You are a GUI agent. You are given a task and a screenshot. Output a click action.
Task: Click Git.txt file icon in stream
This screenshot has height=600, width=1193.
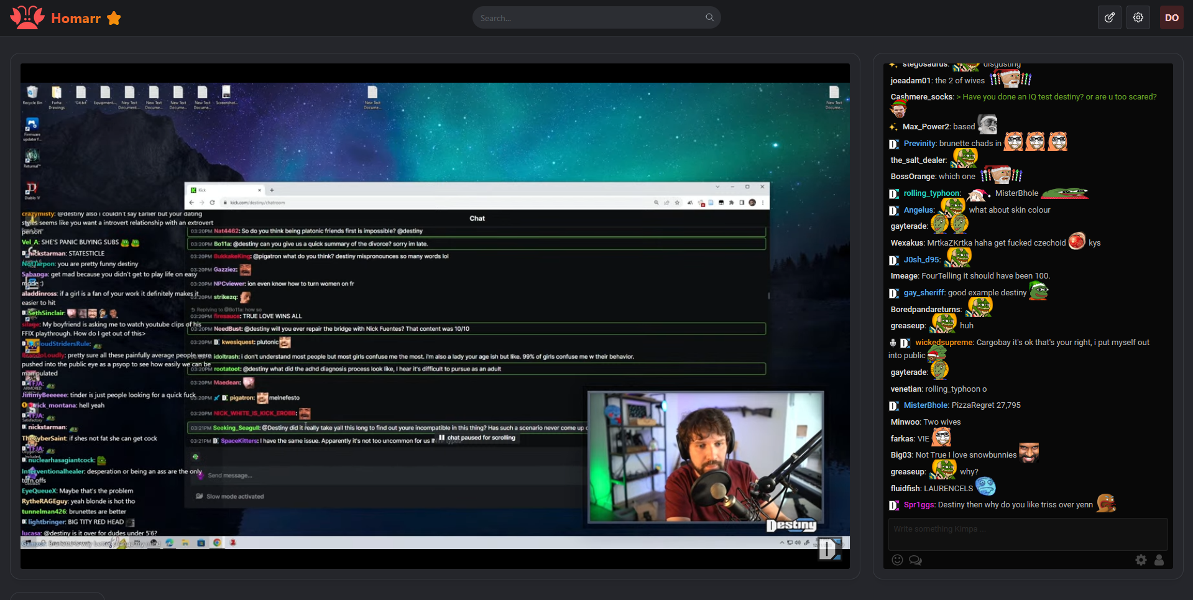coord(81,96)
